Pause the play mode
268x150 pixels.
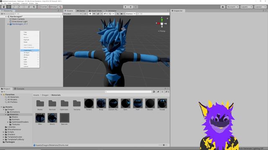131,7
